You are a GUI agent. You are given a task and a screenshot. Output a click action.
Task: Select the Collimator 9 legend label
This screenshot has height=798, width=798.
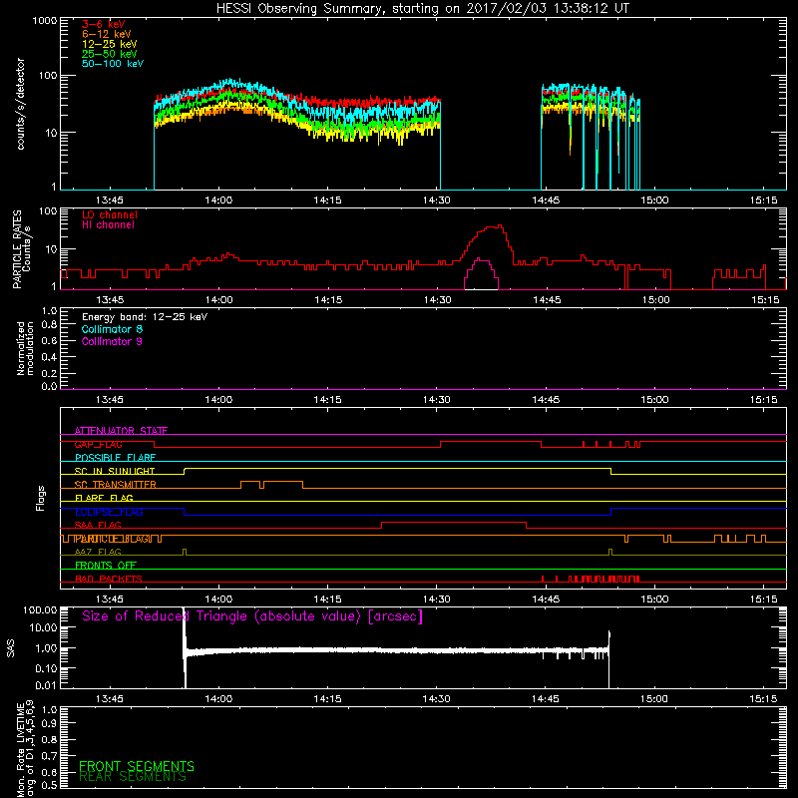point(112,341)
